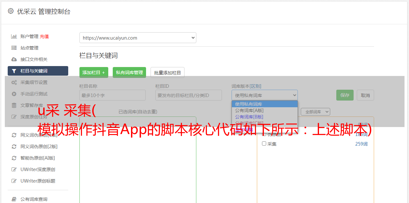Select 栏目与关键词 sidebar entry

tap(38, 71)
